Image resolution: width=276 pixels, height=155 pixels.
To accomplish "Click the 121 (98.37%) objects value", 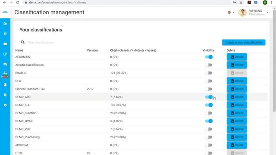I will coord(119,73).
